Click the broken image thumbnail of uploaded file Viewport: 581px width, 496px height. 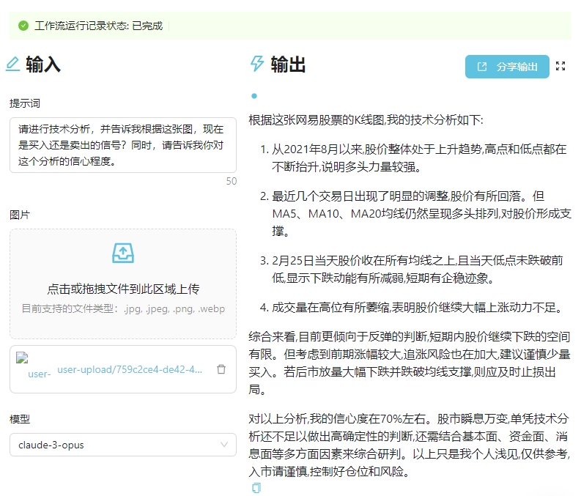22,358
